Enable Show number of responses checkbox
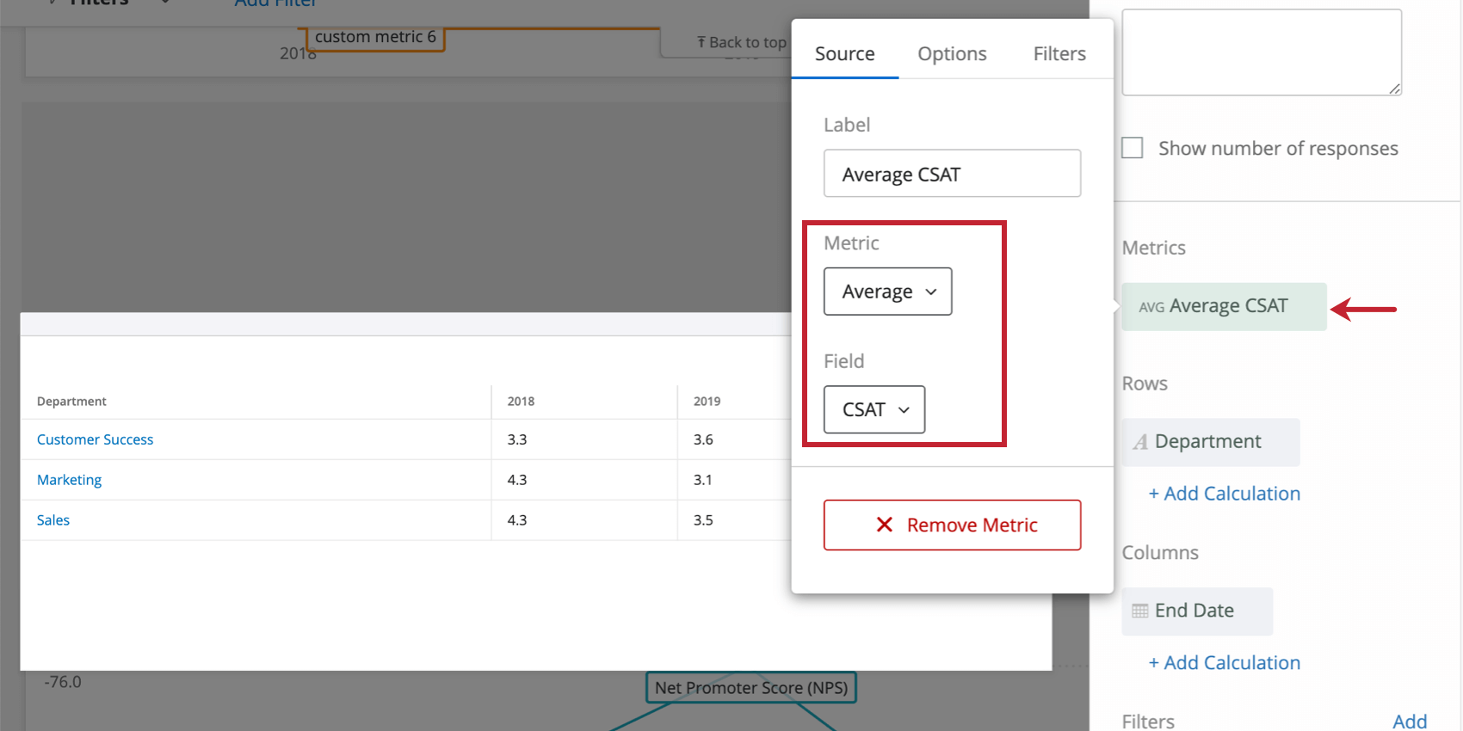The image size is (1463, 731). [1133, 148]
